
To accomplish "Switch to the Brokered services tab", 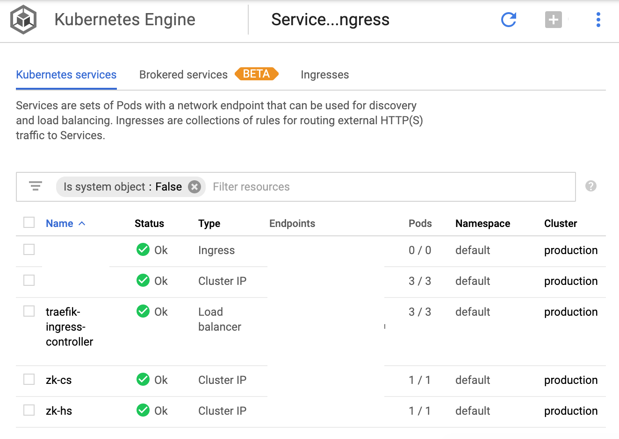I will (x=183, y=75).
